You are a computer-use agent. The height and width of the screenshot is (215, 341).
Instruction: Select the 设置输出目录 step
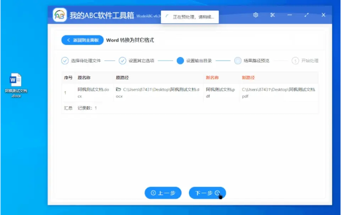[194, 61]
